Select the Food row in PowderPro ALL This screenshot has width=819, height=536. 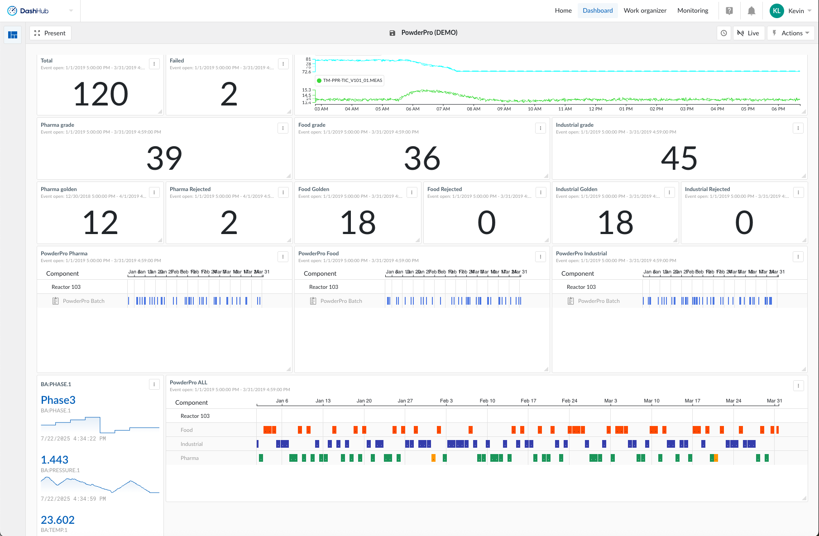point(487,430)
